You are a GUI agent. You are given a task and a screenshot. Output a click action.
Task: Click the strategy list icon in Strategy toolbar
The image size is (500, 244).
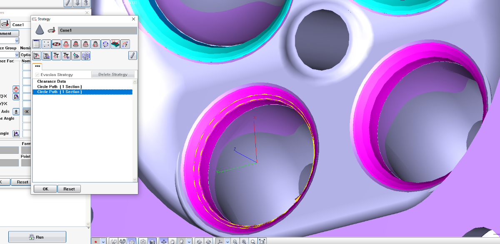point(36,44)
